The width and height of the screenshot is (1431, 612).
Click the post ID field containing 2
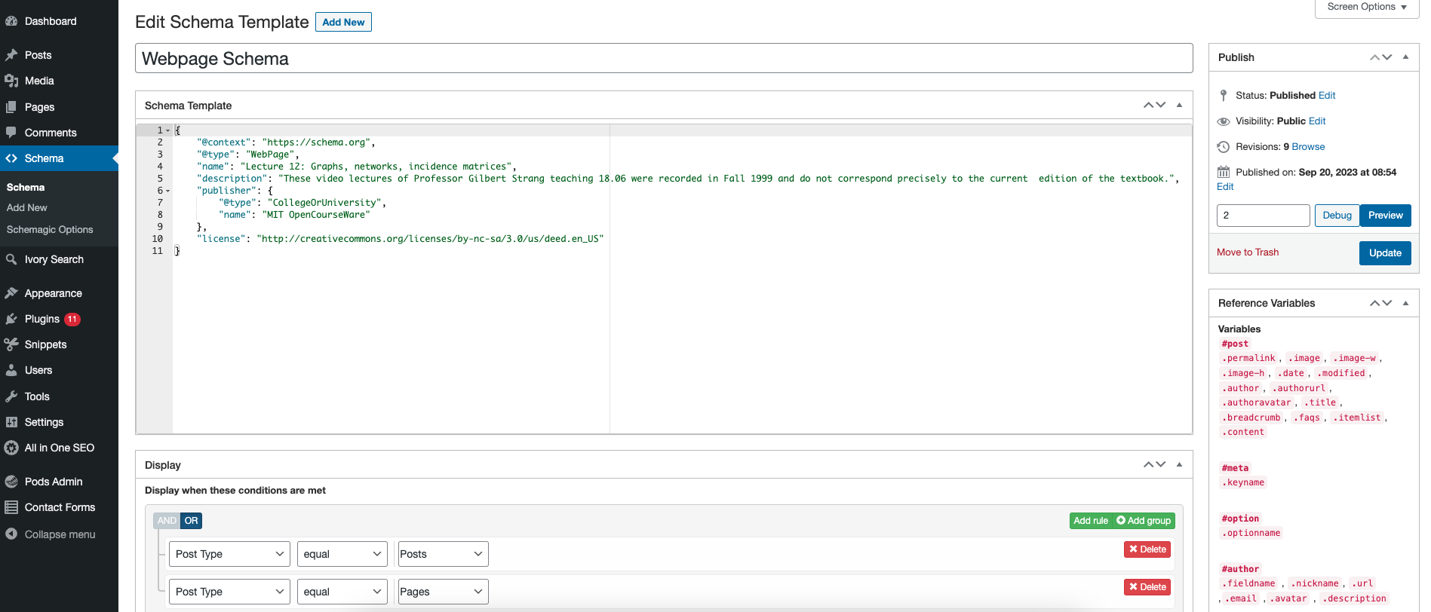point(1263,216)
